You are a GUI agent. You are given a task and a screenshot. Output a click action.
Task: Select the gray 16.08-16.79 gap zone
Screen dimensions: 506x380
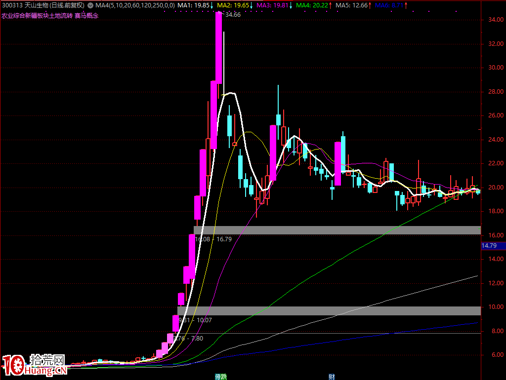tap(337, 230)
